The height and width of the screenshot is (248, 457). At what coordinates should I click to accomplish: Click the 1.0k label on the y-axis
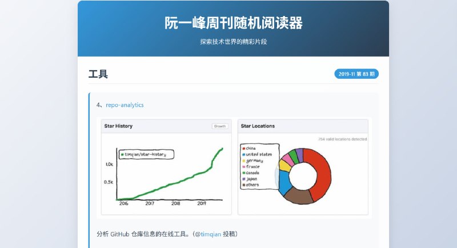pos(109,165)
